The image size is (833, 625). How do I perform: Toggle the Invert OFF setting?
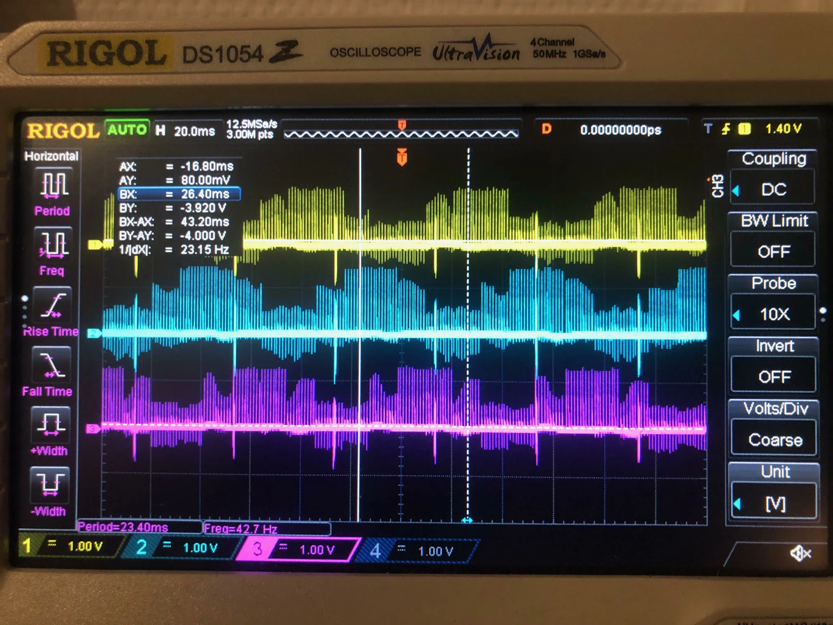(x=774, y=377)
